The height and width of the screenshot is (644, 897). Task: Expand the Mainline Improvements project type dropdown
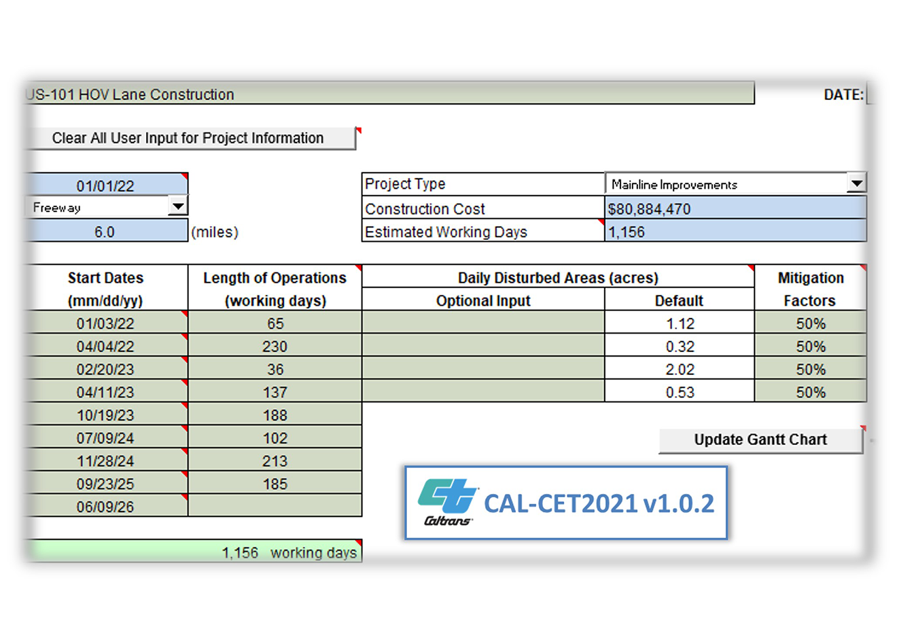click(857, 183)
